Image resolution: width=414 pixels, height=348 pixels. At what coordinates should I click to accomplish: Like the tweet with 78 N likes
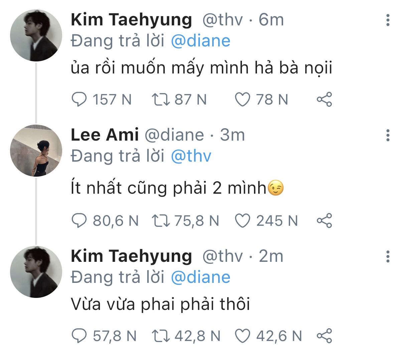coord(243,100)
